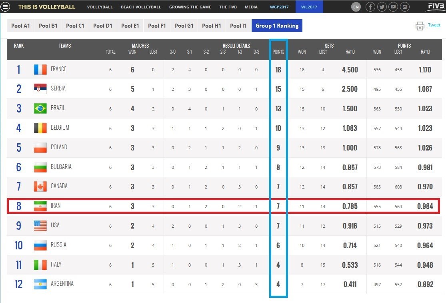Click the printer icon

[x=420, y=26]
